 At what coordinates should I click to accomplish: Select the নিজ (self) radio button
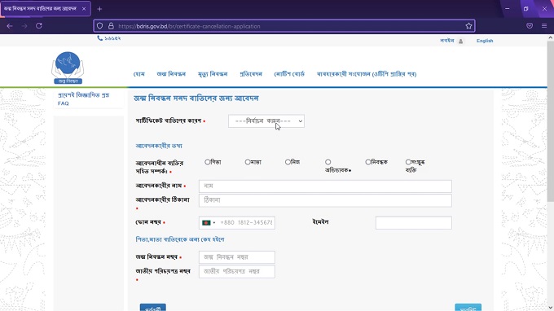(288, 162)
